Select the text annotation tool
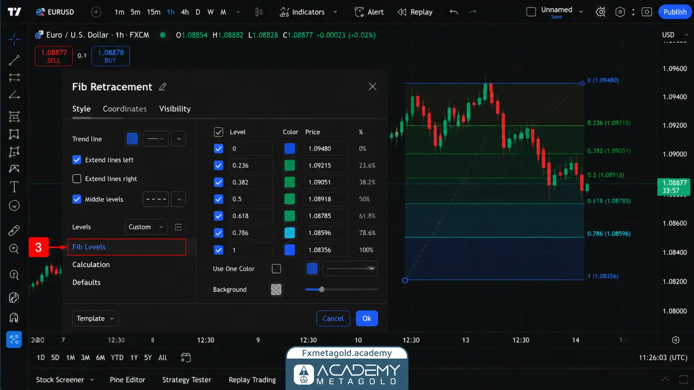Screen dimensions: 694x390 tap(14, 187)
